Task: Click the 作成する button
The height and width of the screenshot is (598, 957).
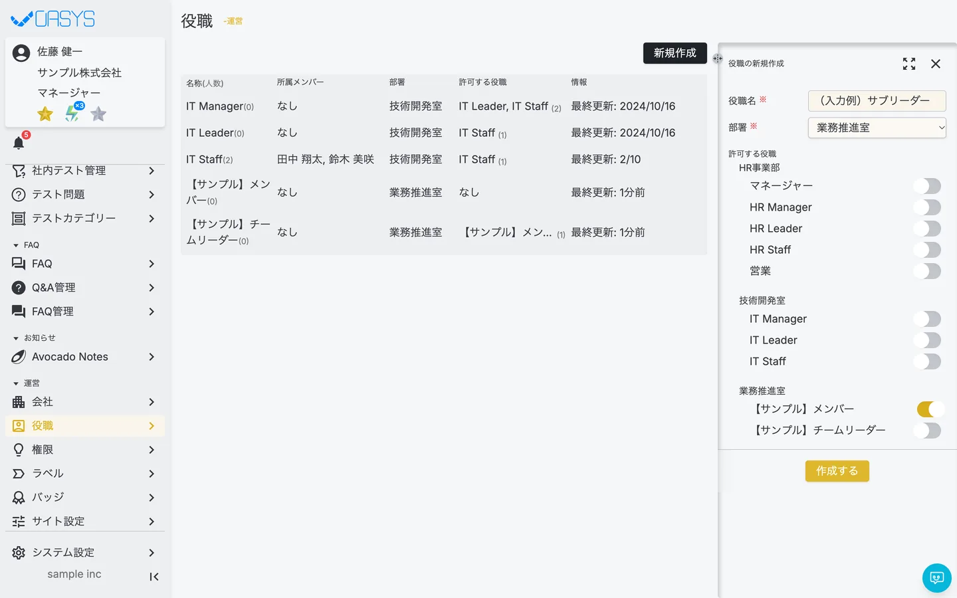Action: (837, 471)
